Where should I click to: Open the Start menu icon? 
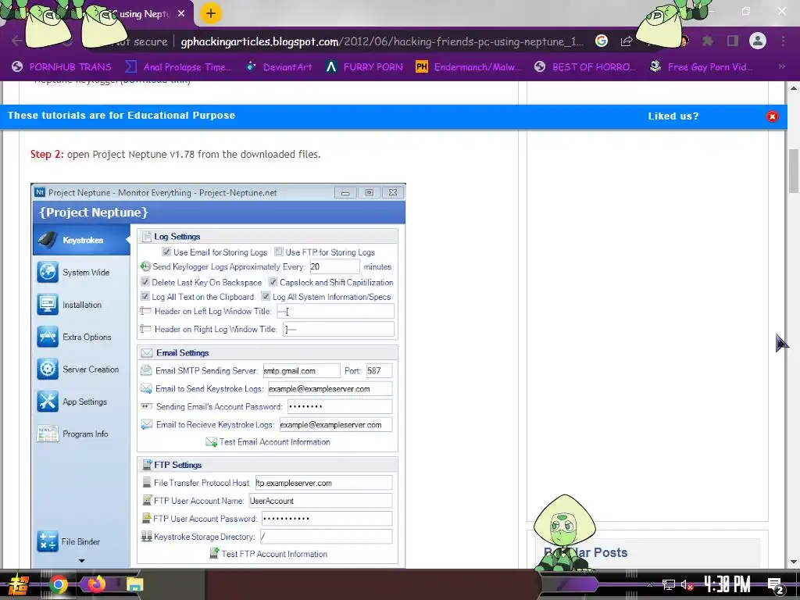pyautogui.click(x=18, y=585)
